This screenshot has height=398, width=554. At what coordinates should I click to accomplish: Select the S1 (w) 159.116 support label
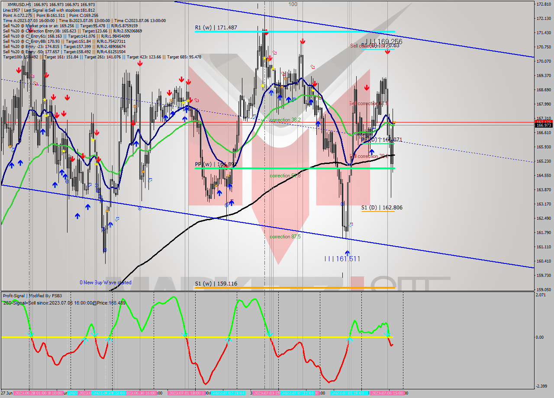[x=216, y=284]
